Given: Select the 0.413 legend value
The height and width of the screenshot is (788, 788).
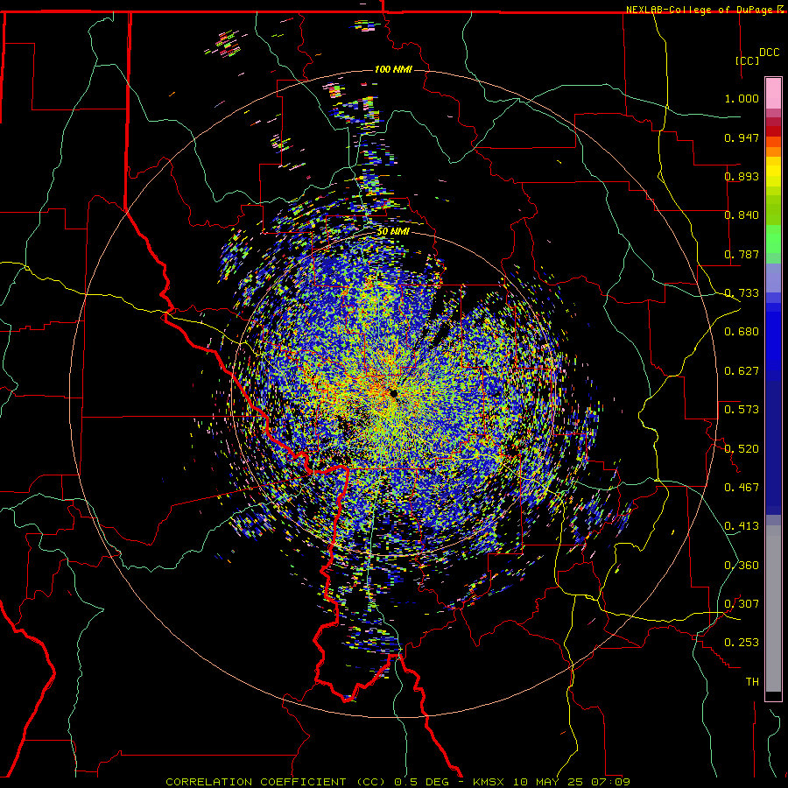Looking at the screenshot, I should click(742, 526).
